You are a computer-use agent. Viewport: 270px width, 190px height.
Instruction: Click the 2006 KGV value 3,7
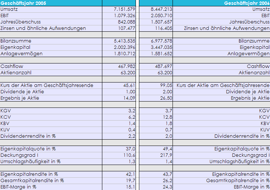[169, 110]
